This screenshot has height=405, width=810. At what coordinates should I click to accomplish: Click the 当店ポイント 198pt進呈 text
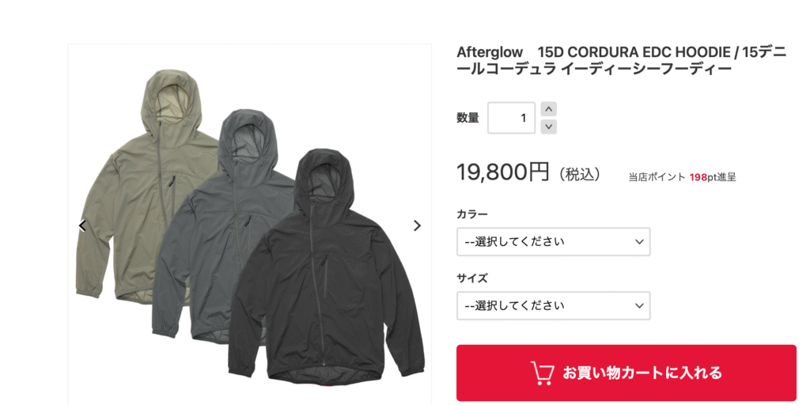click(682, 177)
